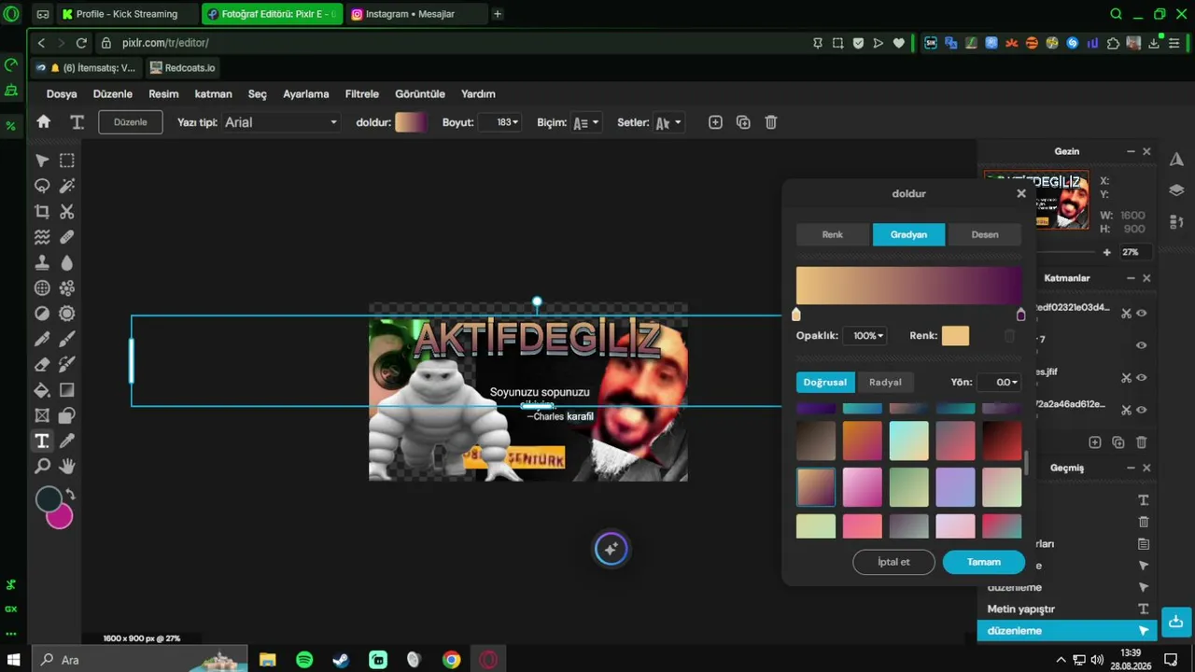Select the Heal bandage tool

pyautogui.click(x=67, y=237)
